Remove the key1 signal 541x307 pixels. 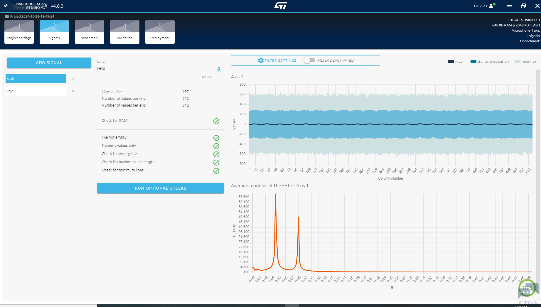point(73,91)
